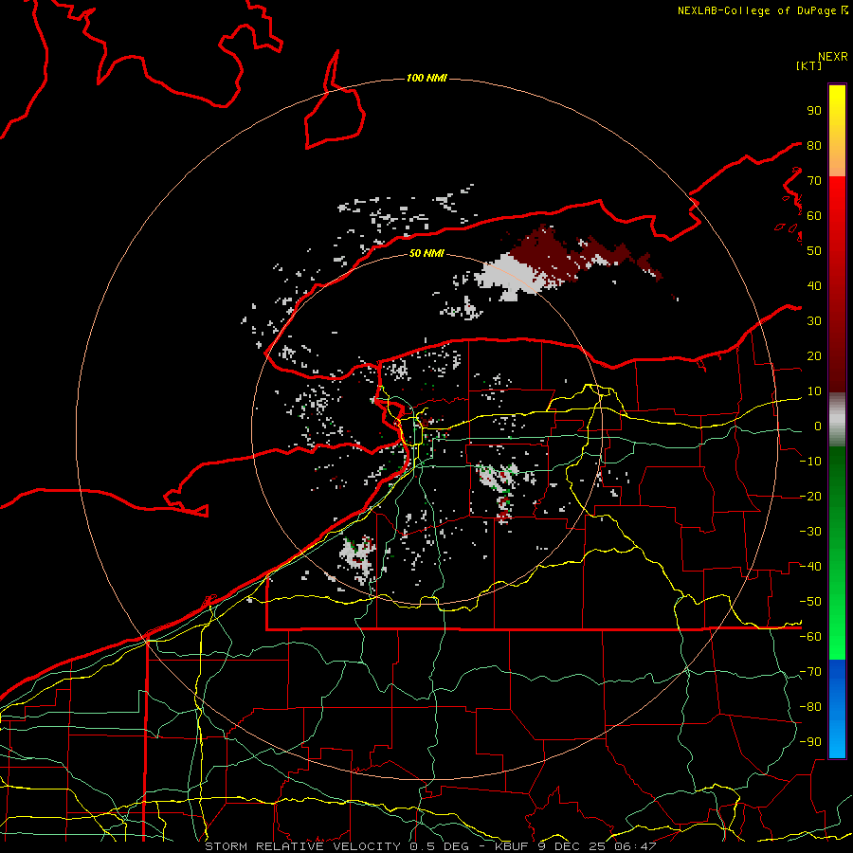853x853 pixels.
Task: Click the -20 value on velocity scale
Action: point(810,496)
